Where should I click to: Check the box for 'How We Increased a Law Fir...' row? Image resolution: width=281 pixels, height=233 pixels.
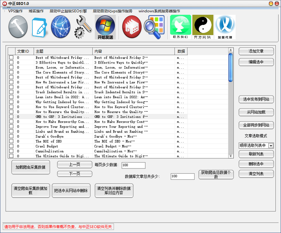point(11,82)
